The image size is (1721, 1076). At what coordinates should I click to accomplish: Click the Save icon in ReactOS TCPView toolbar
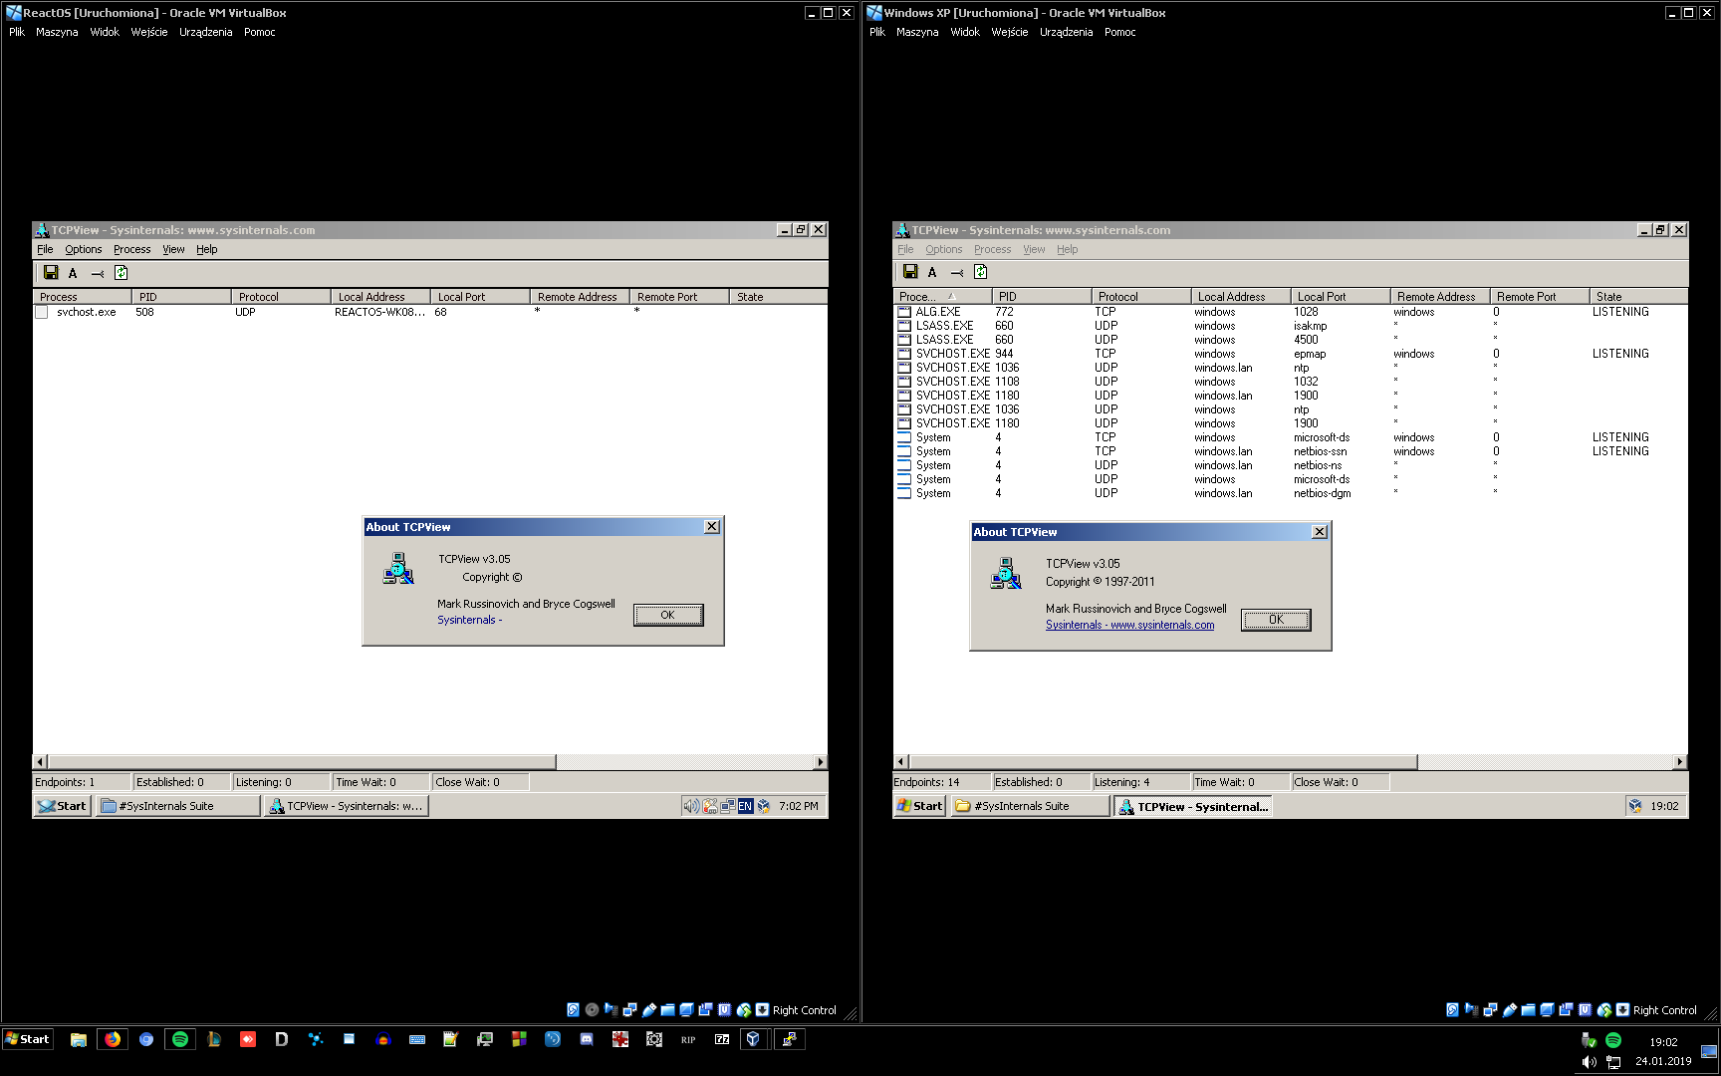click(x=51, y=273)
